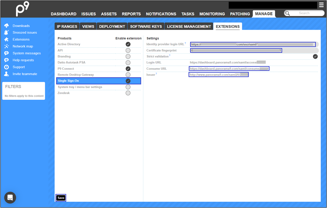The image size is (327, 208).
Task: Click the Support question mark icon
Action: click(6, 67)
